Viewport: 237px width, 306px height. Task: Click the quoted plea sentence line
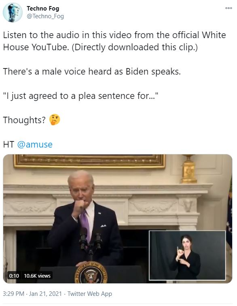click(x=80, y=96)
